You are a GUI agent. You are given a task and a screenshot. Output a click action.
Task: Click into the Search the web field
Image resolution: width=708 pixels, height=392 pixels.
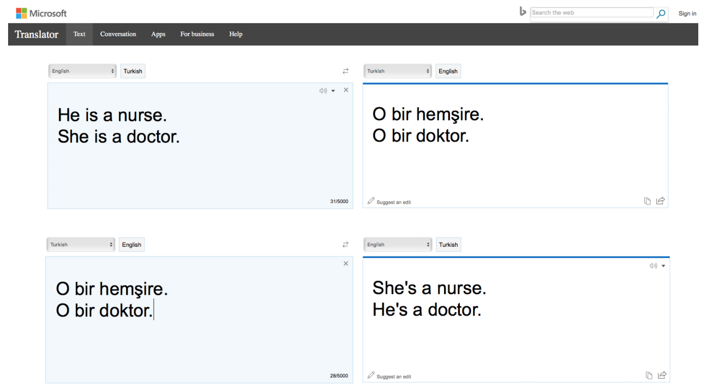click(592, 13)
